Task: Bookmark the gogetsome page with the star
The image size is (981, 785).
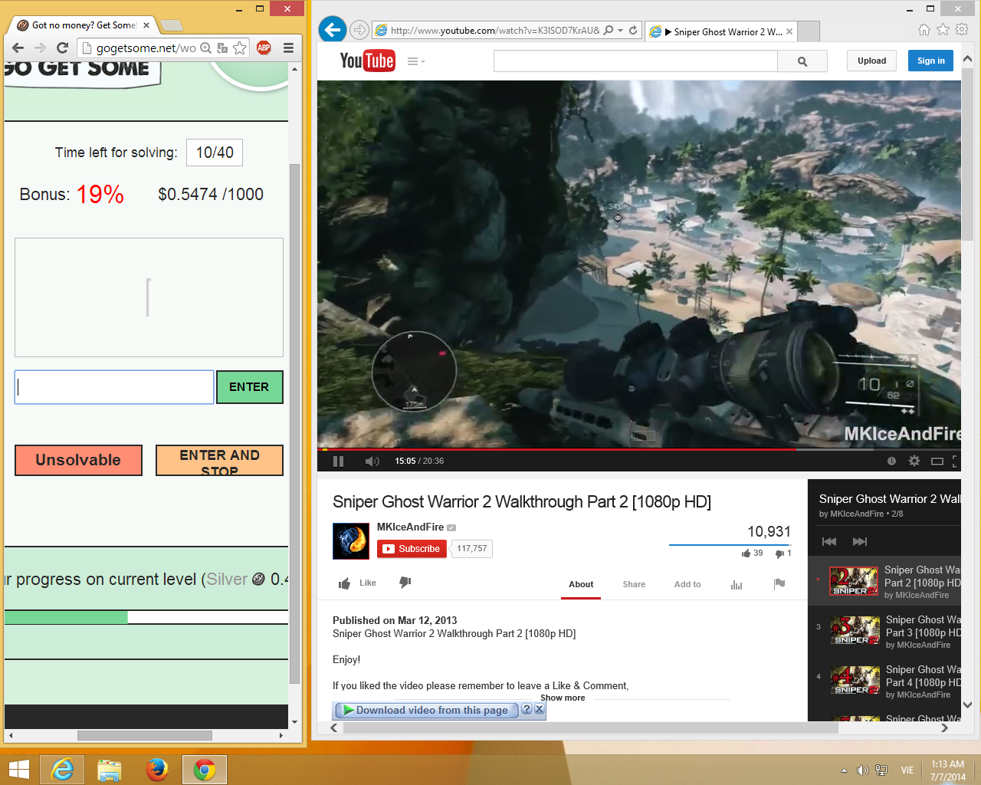Action: pyautogui.click(x=240, y=48)
